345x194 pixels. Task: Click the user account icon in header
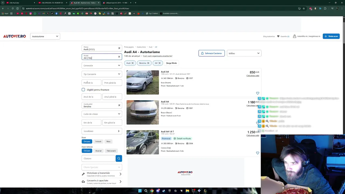(x=295, y=36)
